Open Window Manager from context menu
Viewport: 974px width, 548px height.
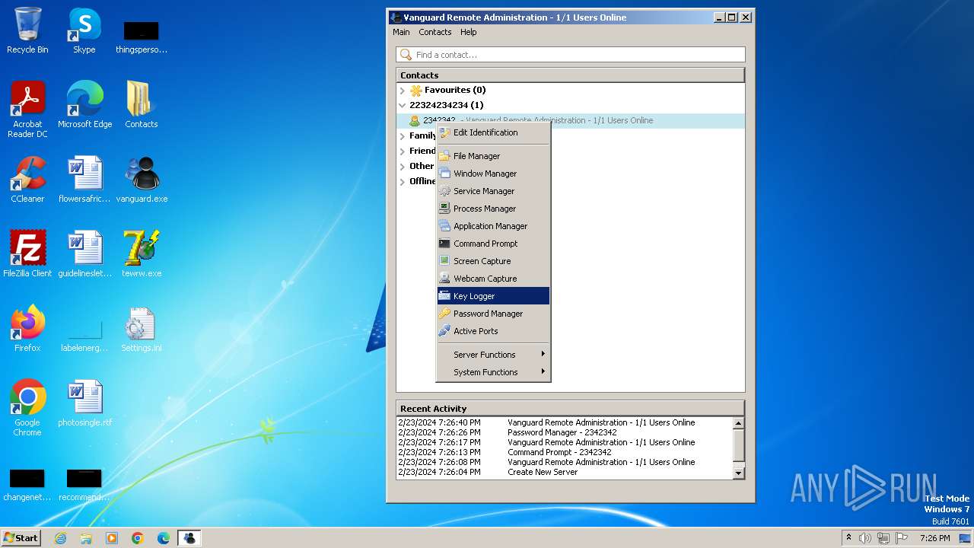tap(493, 174)
